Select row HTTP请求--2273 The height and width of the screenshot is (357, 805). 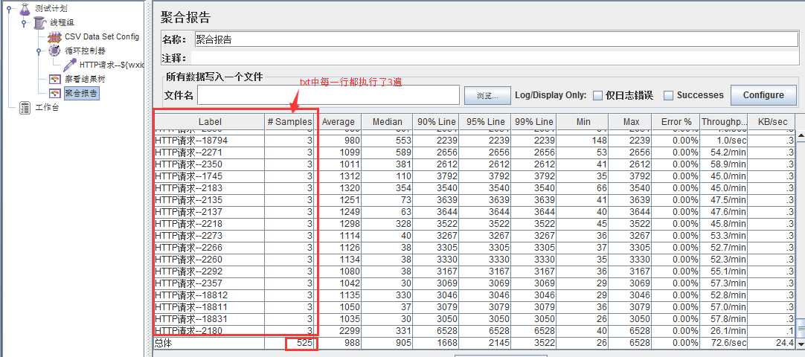(x=475, y=236)
